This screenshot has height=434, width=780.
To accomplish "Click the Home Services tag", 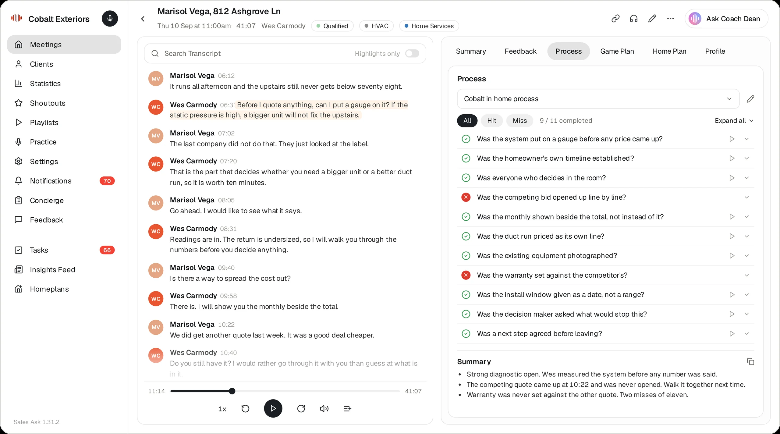I will pyautogui.click(x=429, y=26).
